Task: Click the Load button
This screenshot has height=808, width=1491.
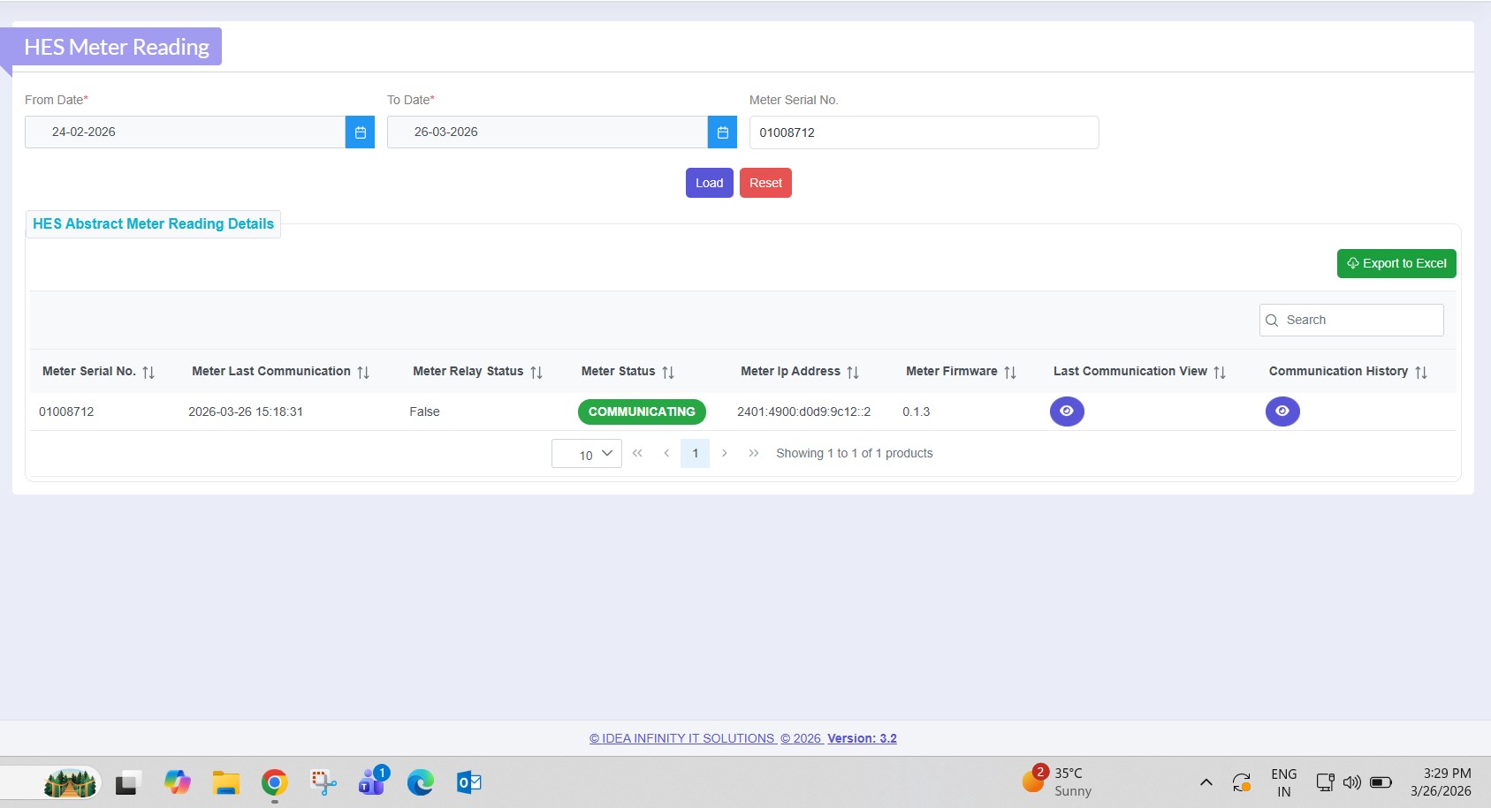Action: point(709,183)
